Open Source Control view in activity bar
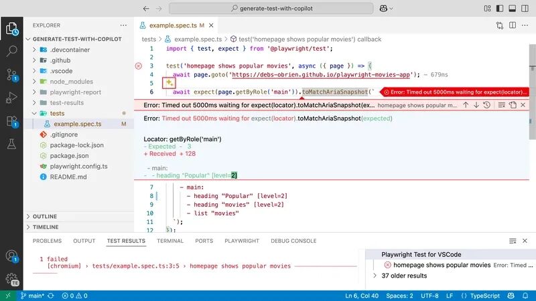The height and width of the screenshot is (301, 536). tap(11, 74)
